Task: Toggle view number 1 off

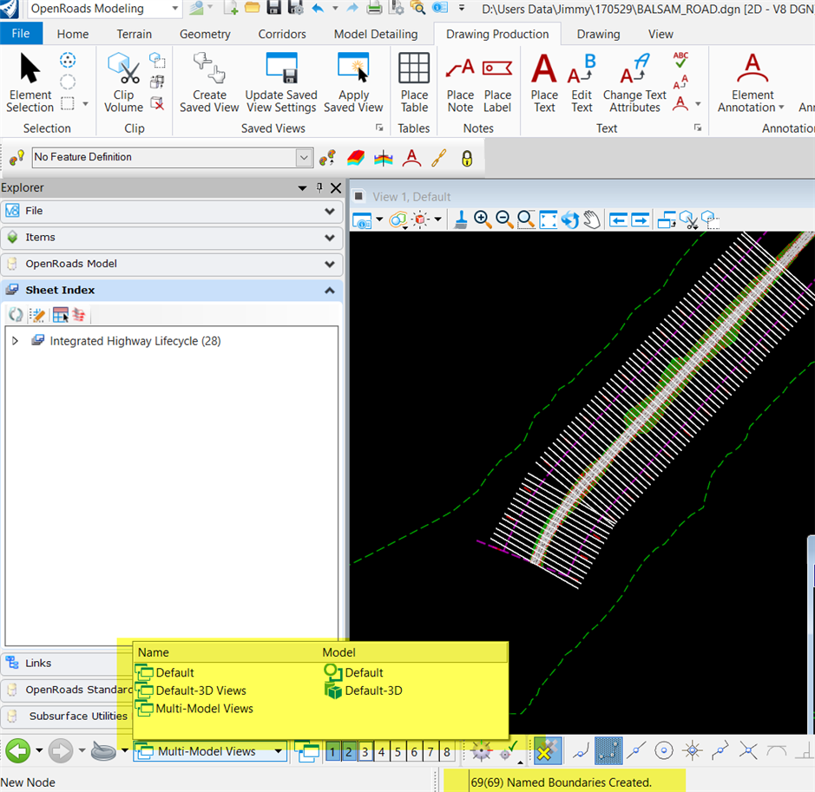Action: point(332,752)
